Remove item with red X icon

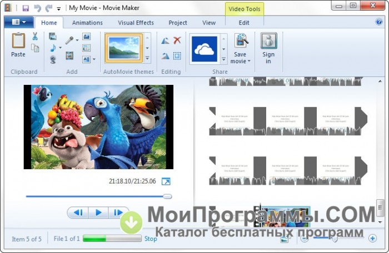[177, 40]
